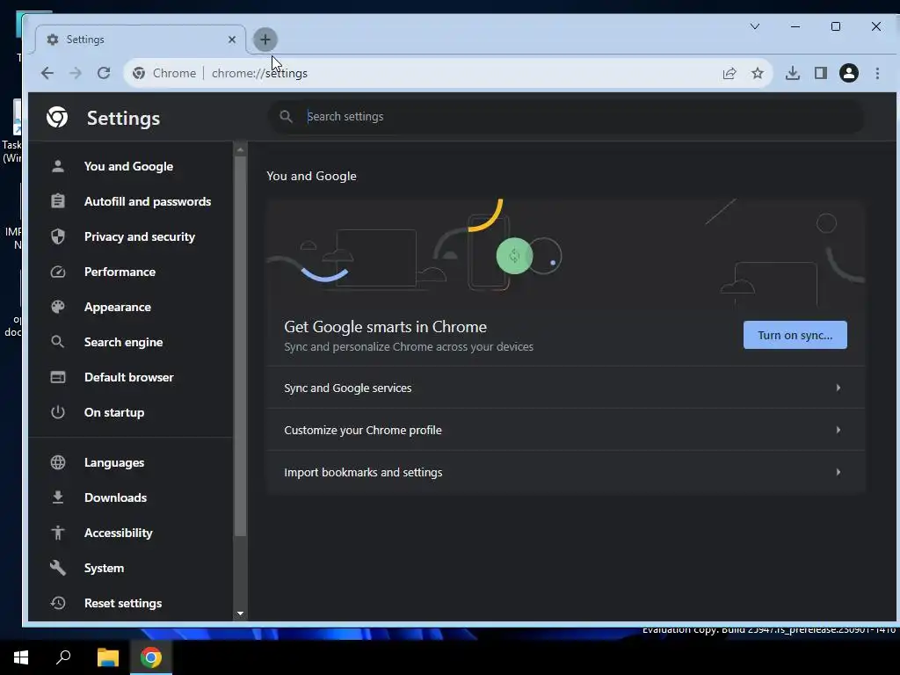Image resolution: width=900 pixels, height=675 pixels.
Task: Click the Appearance palette icon
Action: click(57, 307)
